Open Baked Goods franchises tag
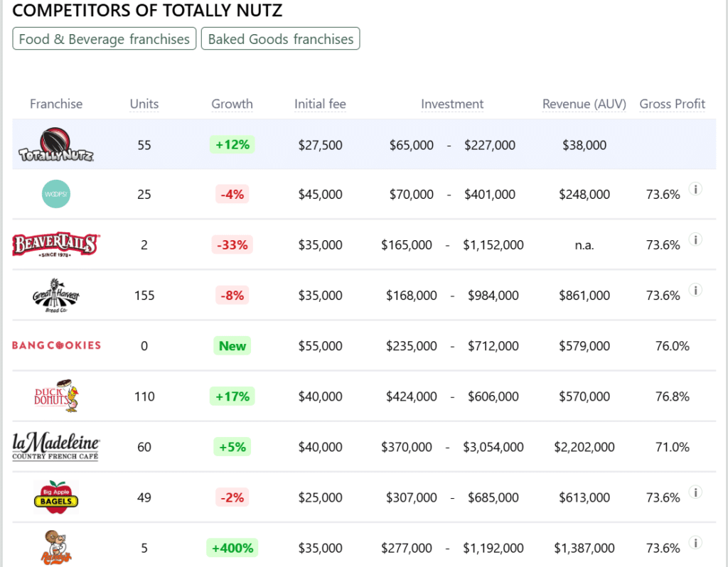Image resolution: width=728 pixels, height=567 pixels. 280,39
